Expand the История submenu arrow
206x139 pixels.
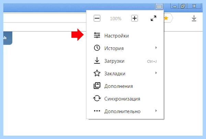156,48
